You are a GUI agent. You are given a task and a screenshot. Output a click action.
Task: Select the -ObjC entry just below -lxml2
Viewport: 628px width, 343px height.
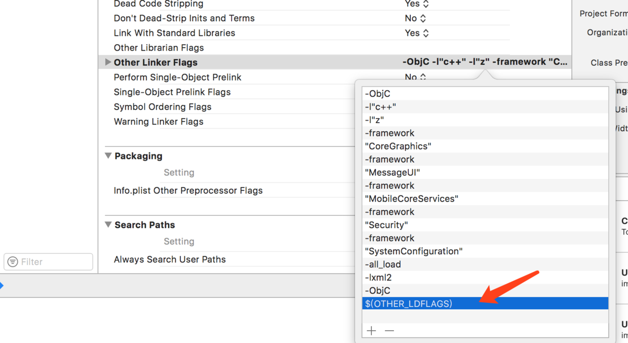pyautogui.click(x=486, y=291)
